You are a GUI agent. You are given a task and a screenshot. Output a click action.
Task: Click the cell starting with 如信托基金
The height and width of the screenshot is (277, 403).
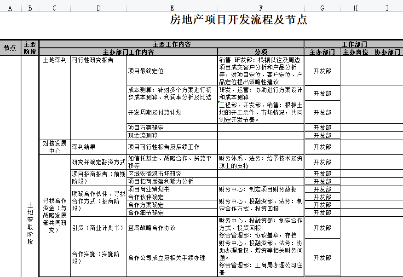[172, 162]
